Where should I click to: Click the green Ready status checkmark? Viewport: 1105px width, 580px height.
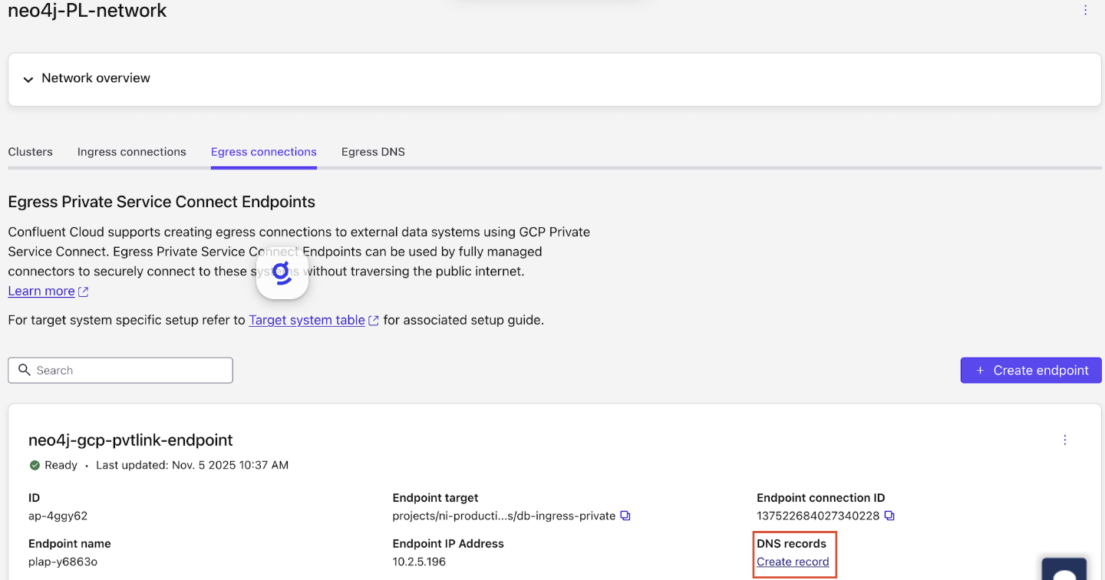35,465
